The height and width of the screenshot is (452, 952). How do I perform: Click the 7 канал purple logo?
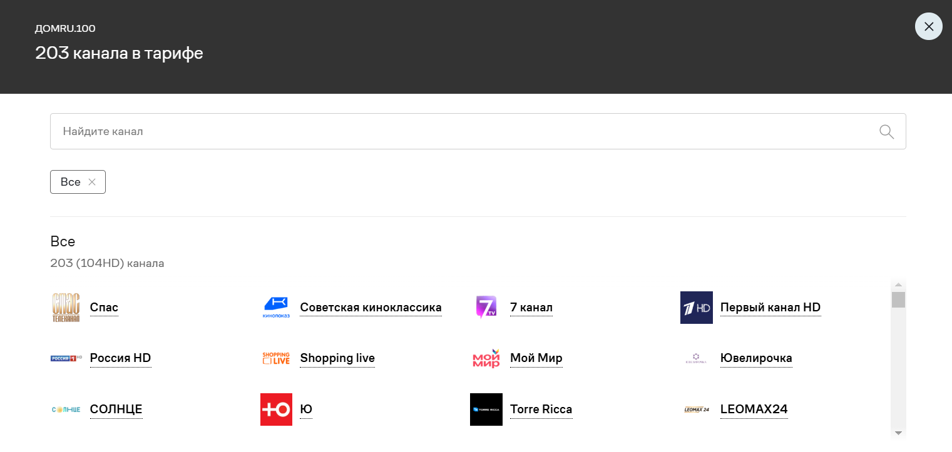tap(486, 308)
